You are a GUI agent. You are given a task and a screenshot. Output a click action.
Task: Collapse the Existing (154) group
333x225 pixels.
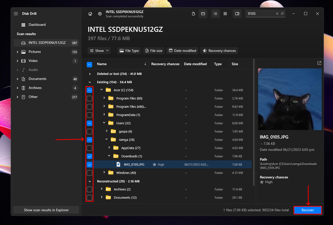tap(90, 82)
